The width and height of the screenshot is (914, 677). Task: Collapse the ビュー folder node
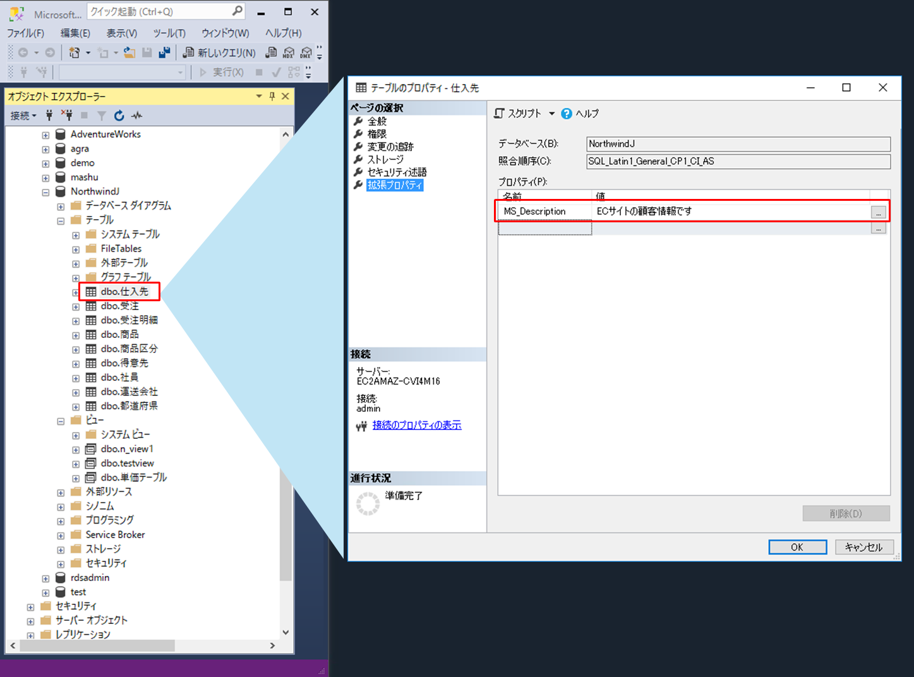coord(61,421)
